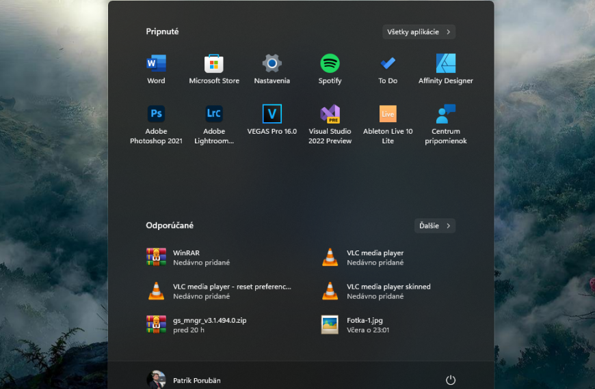The width and height of the screenshot is (595, 389).
Task: Launch Adobe Lightroom Classic icon
Action: pos(214,114)
